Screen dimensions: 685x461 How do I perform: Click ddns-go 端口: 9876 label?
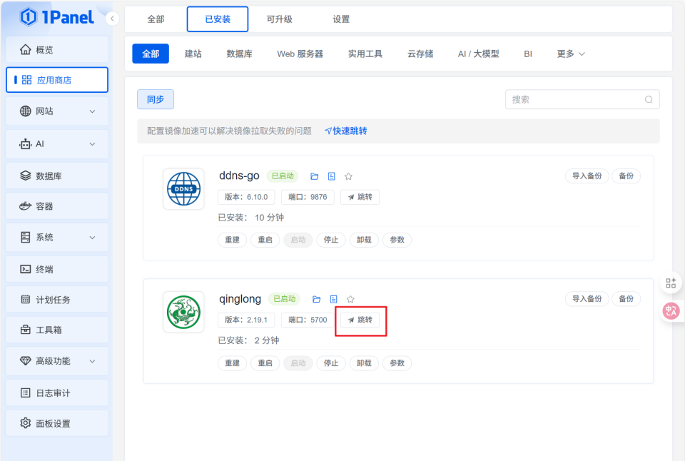(308, 197)
